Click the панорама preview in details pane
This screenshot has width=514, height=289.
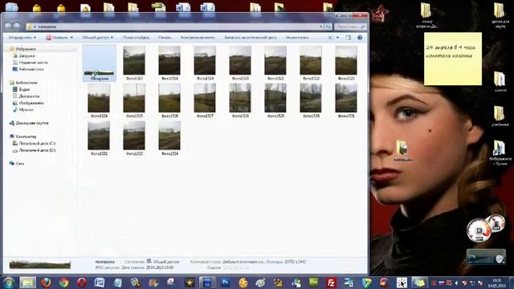point(40,264)
